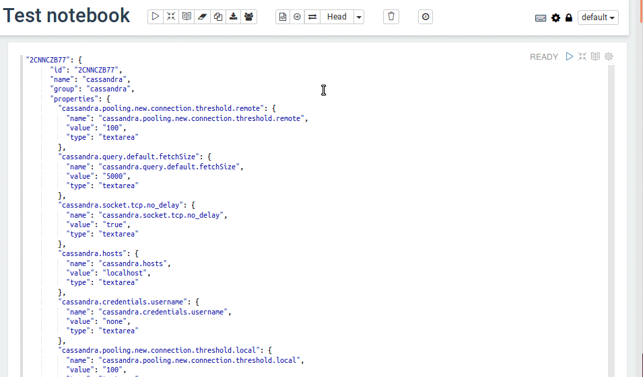643x377 pixels.
Task: Open version control commit icon
Action: tap(283, 17)
